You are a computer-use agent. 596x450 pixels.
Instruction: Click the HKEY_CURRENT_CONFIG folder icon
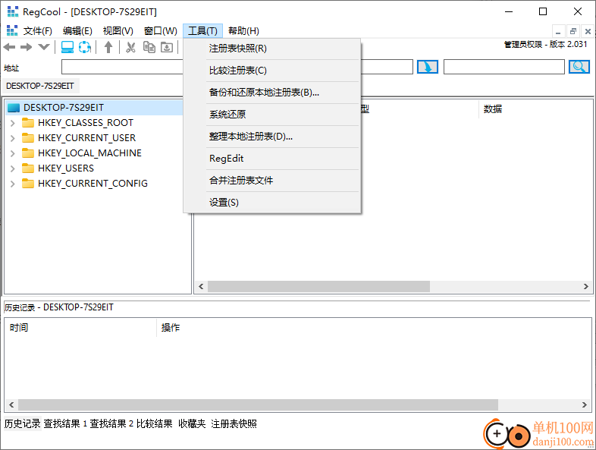(28, 184)
